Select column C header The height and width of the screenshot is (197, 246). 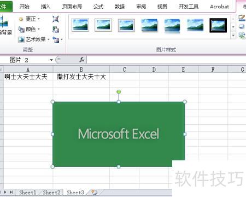coord(124,69)
